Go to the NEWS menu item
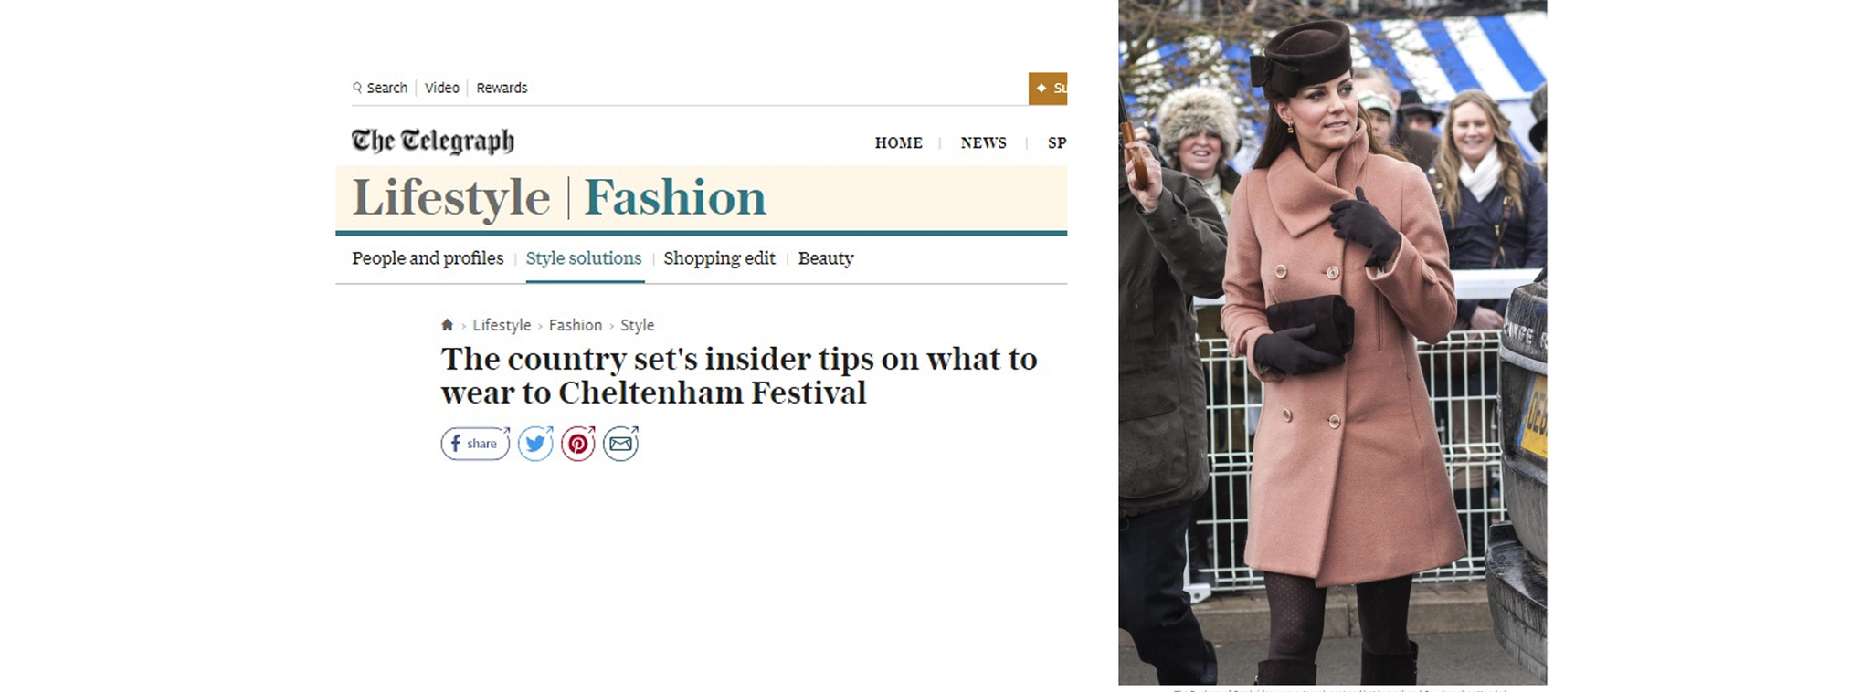The height and width of the screenshot is (692, 1871). pos(983,142)
